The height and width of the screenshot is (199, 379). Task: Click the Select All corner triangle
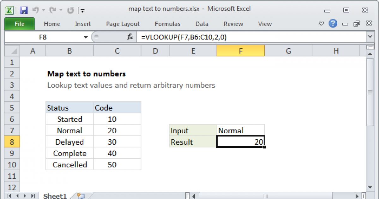click(12, 51)
